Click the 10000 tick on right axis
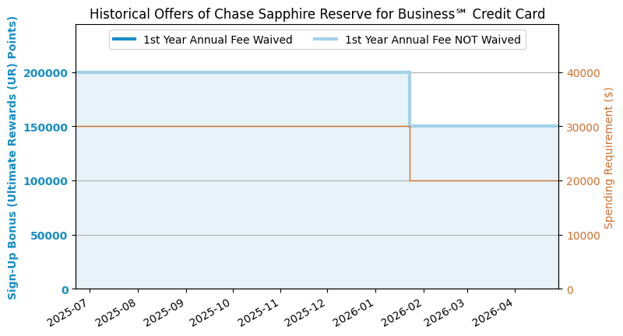This screenshot has width=623, height=336. [x=581, y=235]
